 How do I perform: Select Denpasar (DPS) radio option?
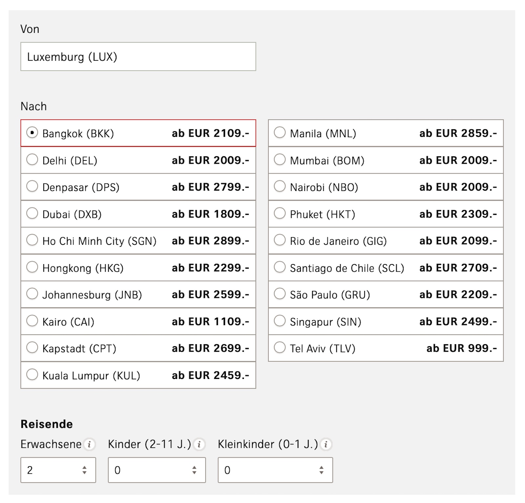[32, 186]
